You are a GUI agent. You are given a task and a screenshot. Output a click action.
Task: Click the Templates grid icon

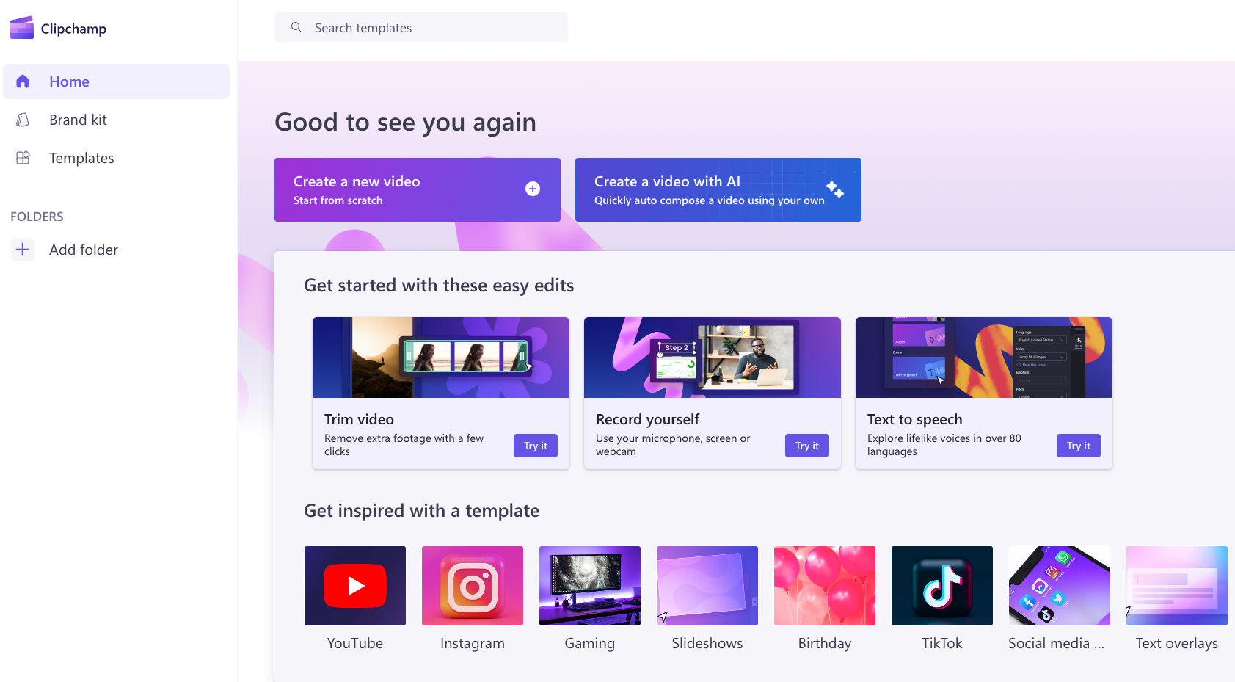[x=23, y=158]
